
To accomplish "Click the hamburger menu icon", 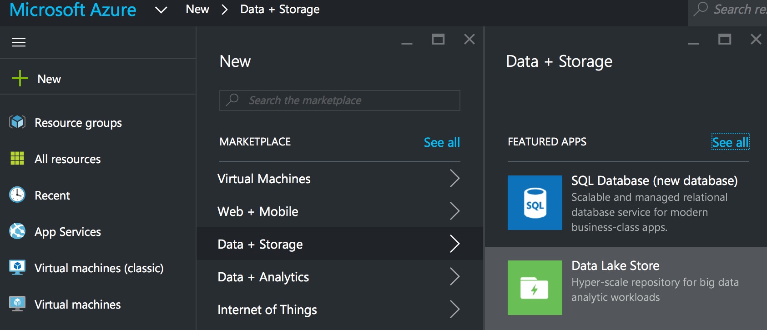I will 19,42.
